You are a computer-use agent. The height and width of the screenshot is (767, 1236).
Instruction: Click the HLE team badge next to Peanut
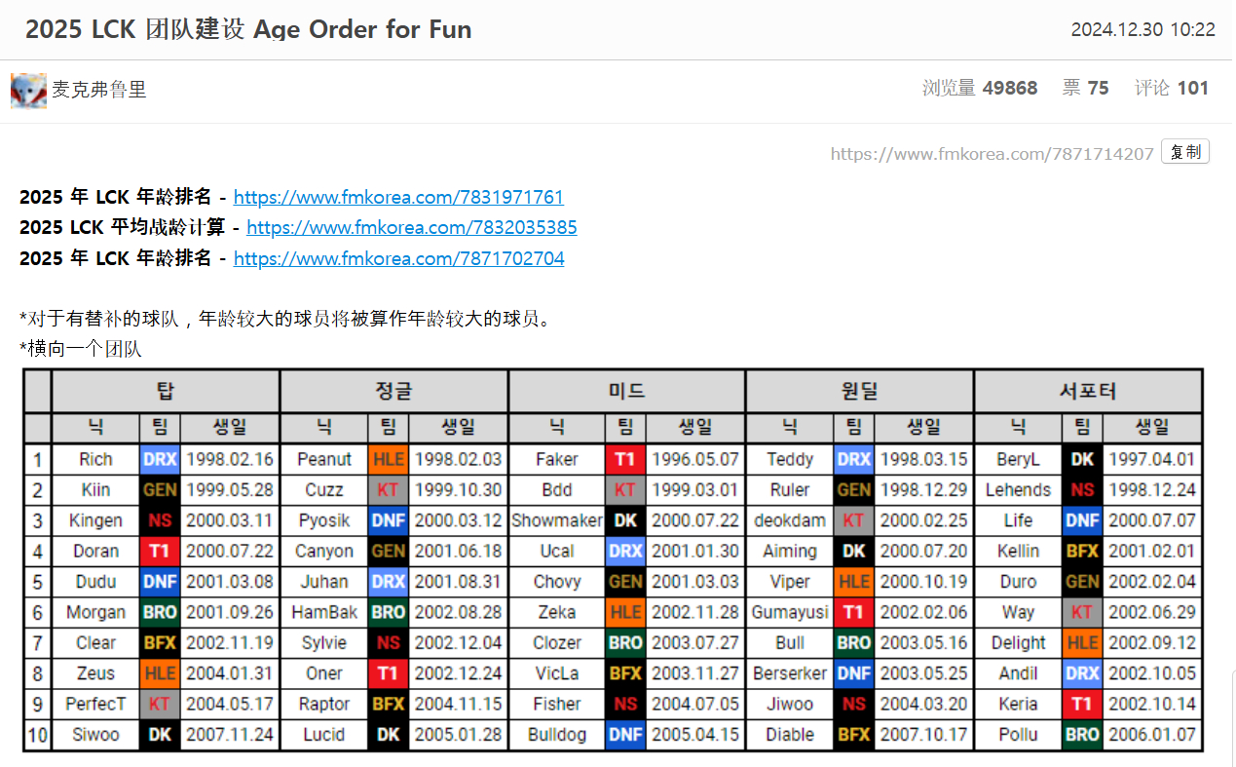coord(389,459)
